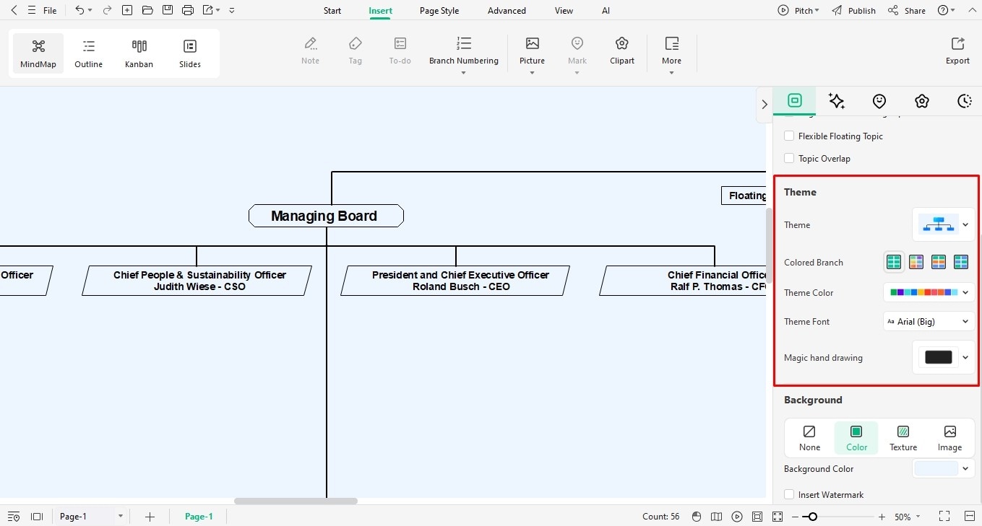982x526 pixels.
Task: Click the Pitch button
Action: pyautogui.click(x=798, y=11)
